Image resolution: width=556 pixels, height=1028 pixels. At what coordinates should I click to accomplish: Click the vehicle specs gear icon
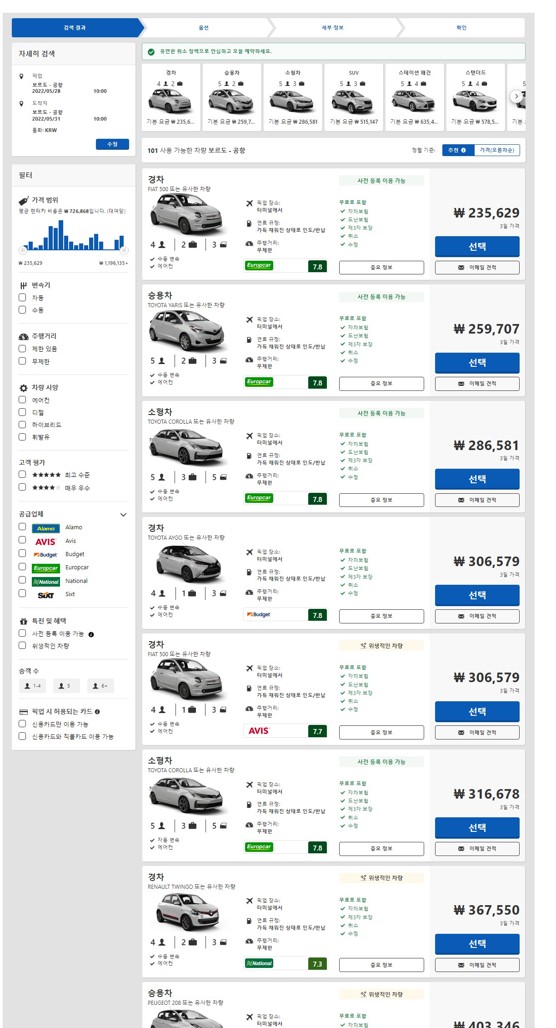(24, 388)
